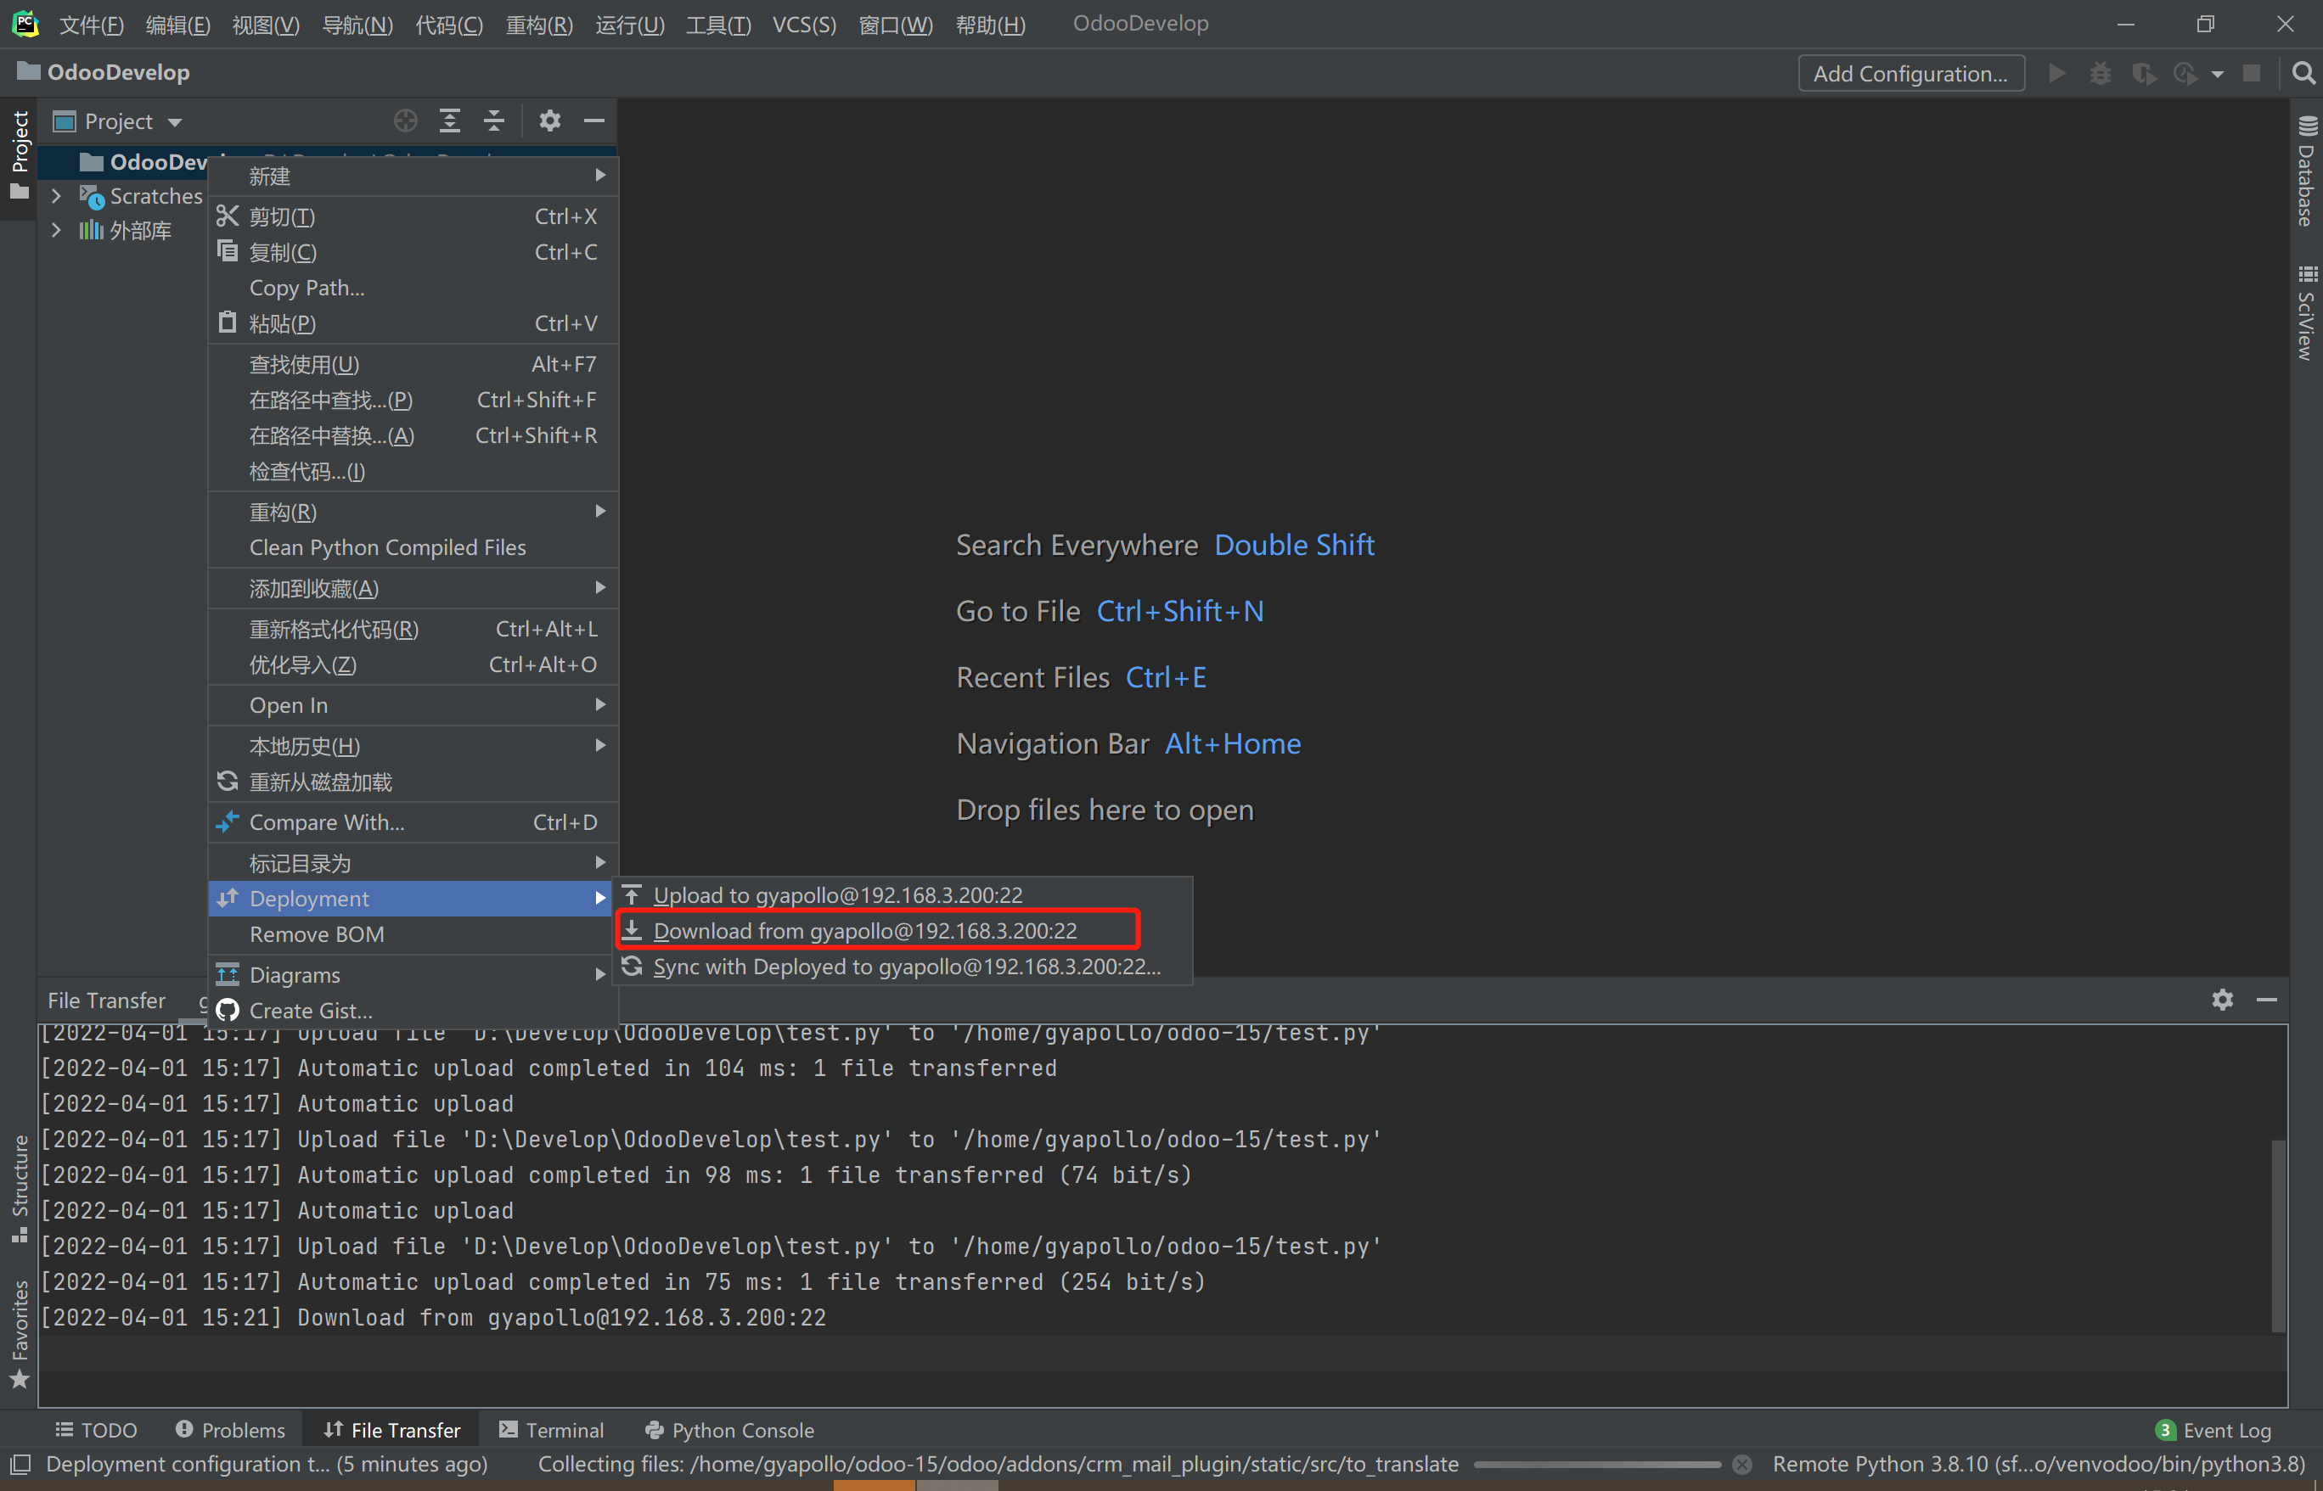Click the Search Everywhere magnifier icon

click(x=2303, y=74)
